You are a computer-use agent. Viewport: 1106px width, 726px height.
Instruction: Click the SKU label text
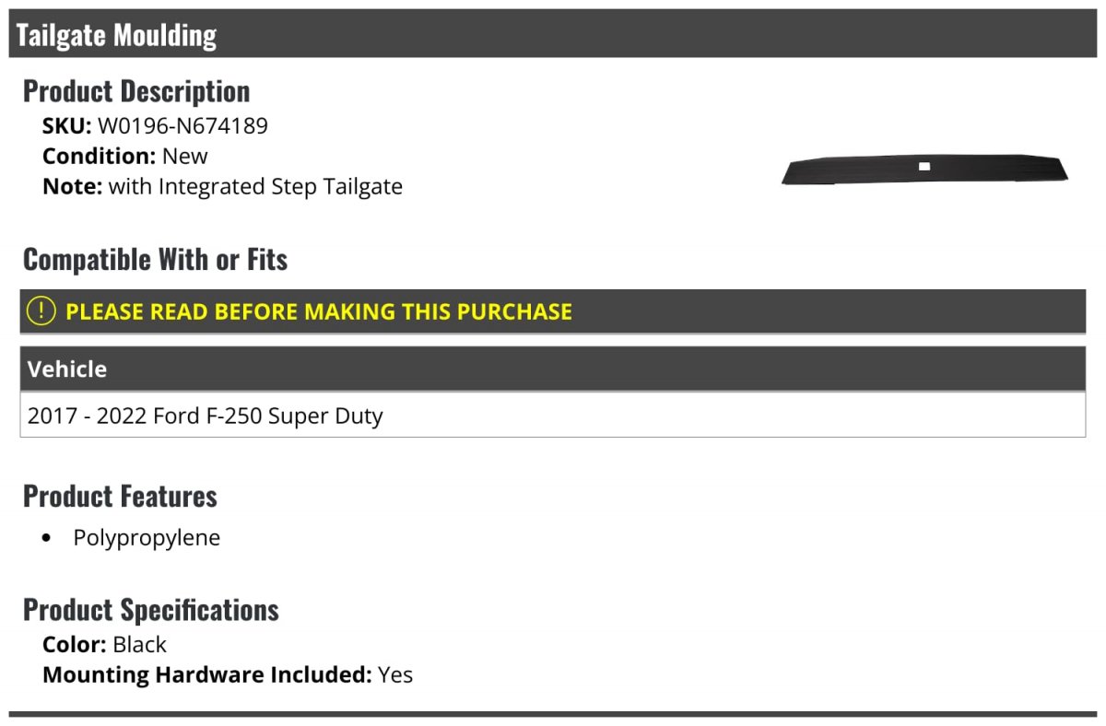(66, 126)
